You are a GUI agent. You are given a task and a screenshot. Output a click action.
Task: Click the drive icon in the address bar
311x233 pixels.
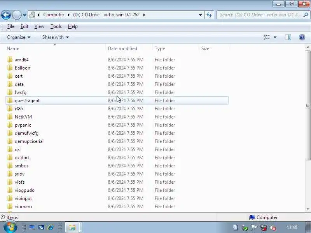(32, 15)
